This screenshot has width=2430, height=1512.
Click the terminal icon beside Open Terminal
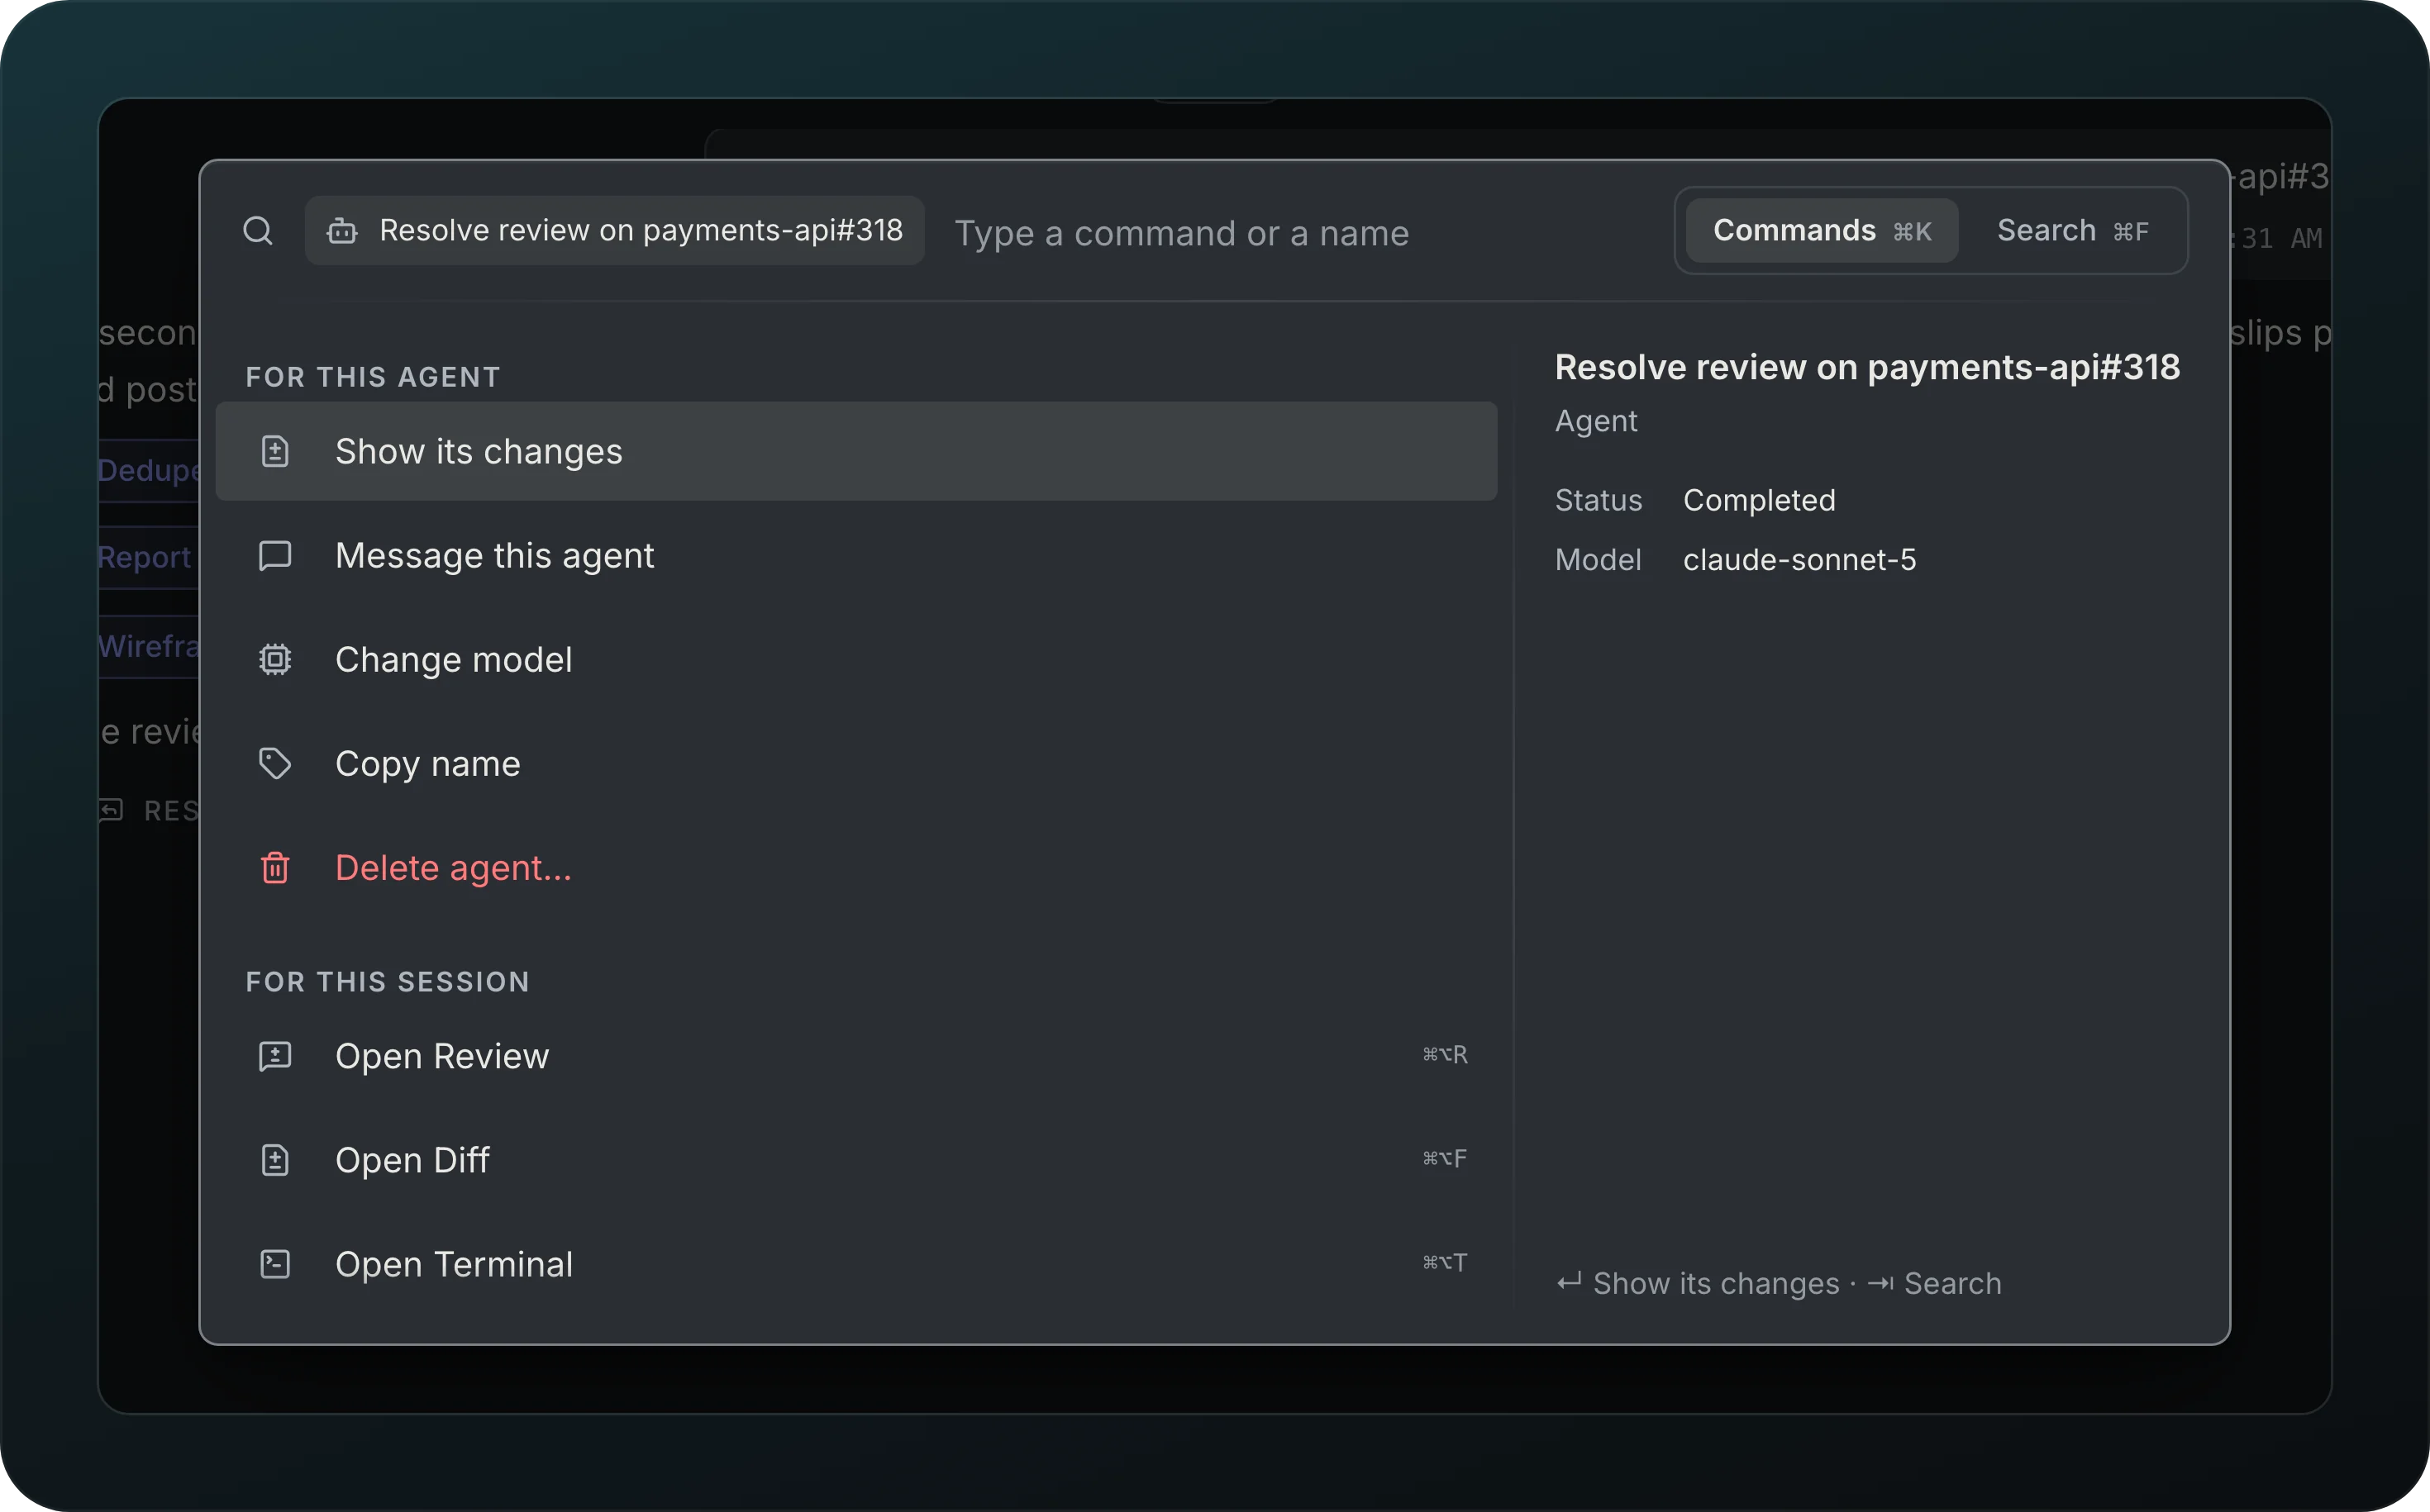pos(275,1264)
